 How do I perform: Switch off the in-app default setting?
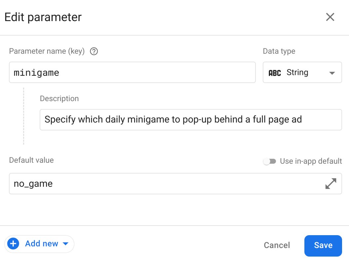point(270,161)
